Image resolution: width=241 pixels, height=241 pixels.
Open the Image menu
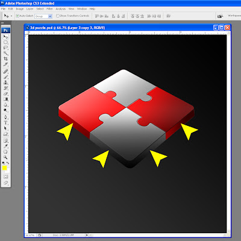coord(20,9)
